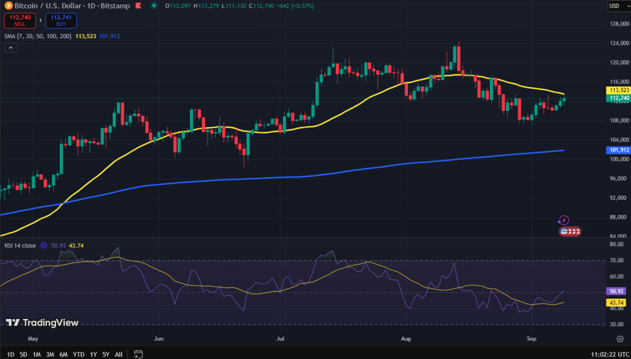Click the 88,000 price axis label

point(618,217)
